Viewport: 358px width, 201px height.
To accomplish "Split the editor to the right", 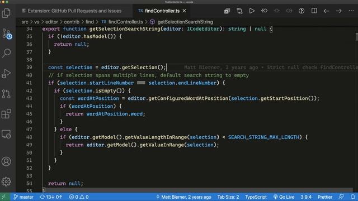I will click(x=314, y=11).
